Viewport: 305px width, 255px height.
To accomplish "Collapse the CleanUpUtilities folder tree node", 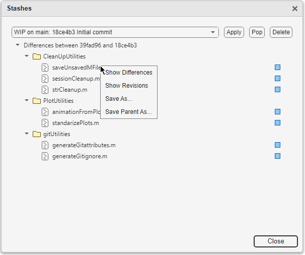I will [27, 56].
